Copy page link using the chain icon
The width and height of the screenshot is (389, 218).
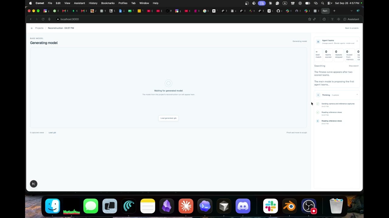(x=314, y=19)
